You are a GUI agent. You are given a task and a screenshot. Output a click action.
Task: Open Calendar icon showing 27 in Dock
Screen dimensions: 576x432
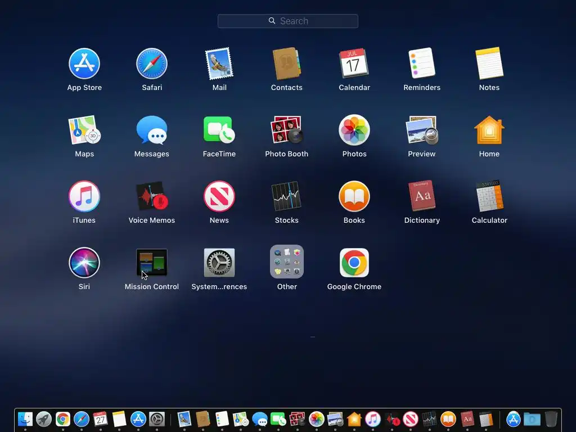click(100, 418)
